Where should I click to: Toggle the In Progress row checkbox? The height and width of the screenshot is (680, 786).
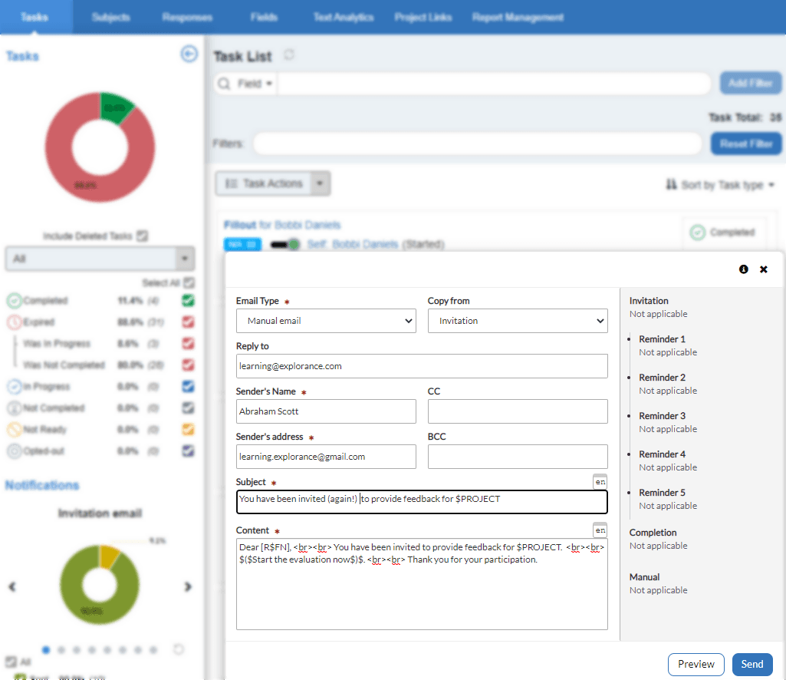[188, 386]
